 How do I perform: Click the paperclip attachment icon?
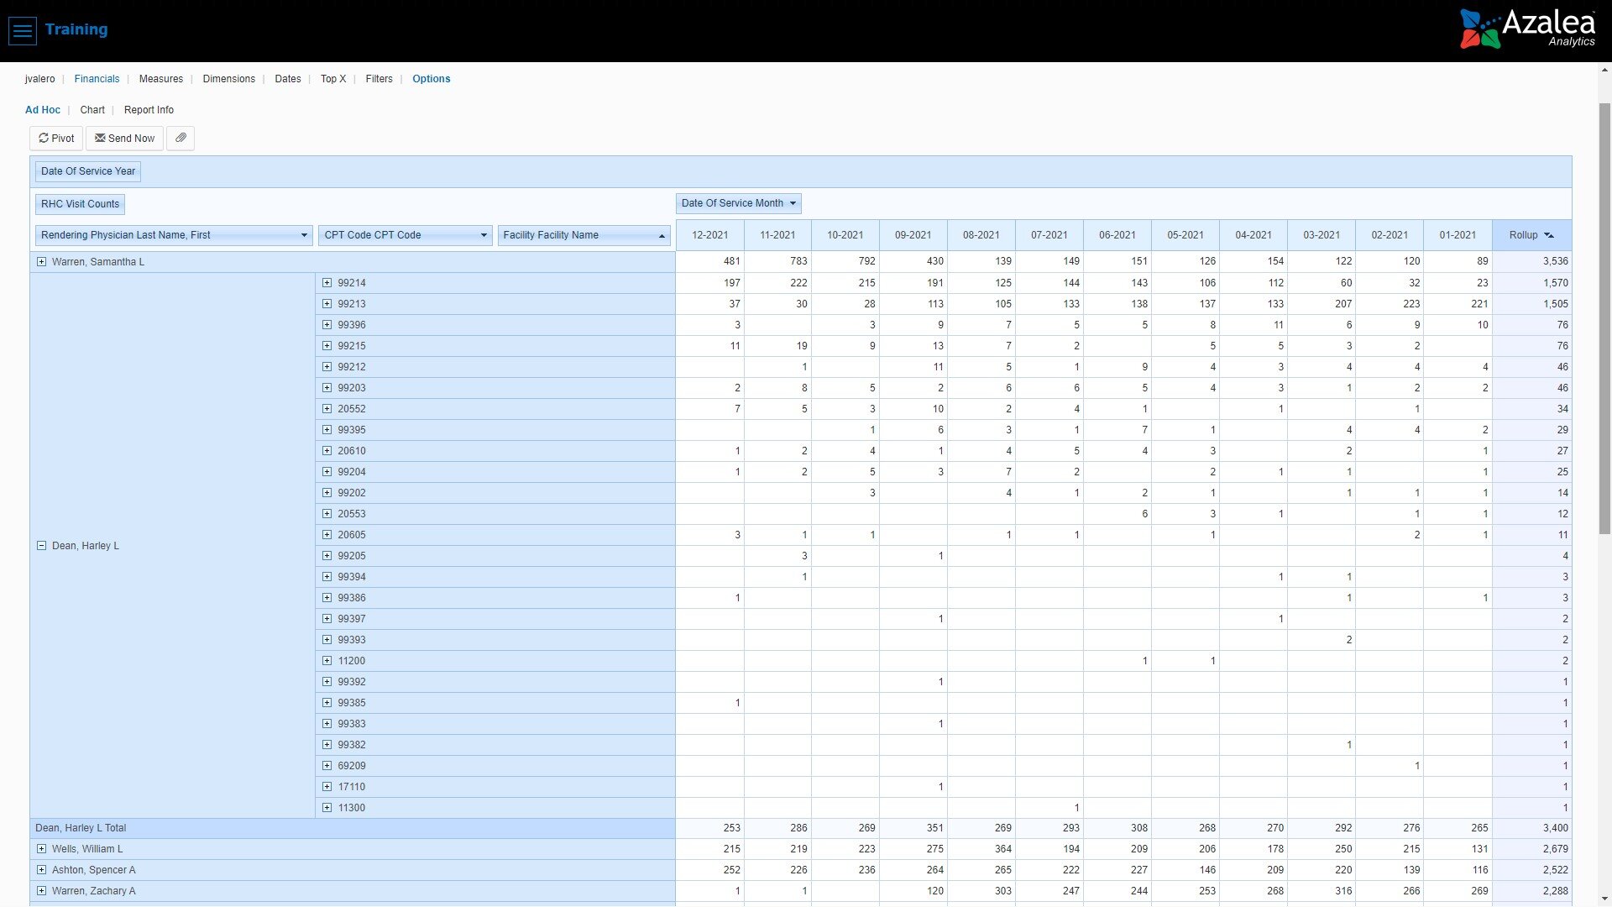pyautogui.click(x=181, y=139)
